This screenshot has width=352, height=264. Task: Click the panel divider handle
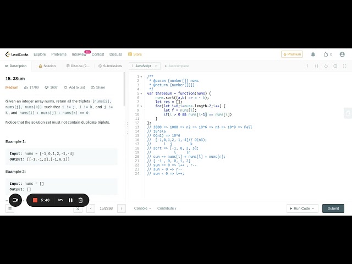click(x=127, y=128)
